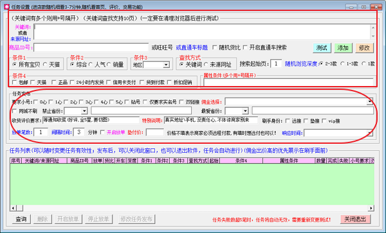Check the 包邮 checkbox

[x=15, y=83]
